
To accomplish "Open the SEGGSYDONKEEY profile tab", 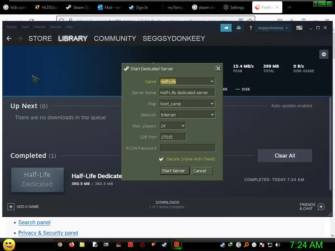I will click(174, 39).
